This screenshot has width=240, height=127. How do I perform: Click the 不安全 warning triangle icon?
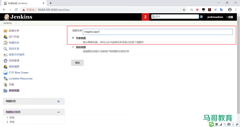click(24, 10)
